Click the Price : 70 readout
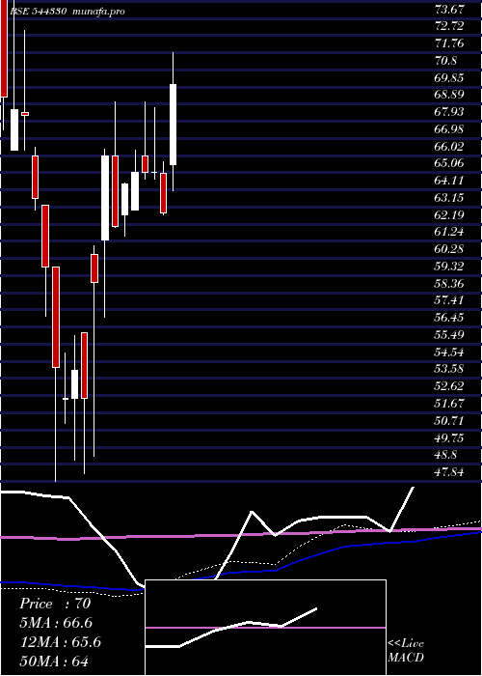The image size is (482, 676). click(55, 604)
